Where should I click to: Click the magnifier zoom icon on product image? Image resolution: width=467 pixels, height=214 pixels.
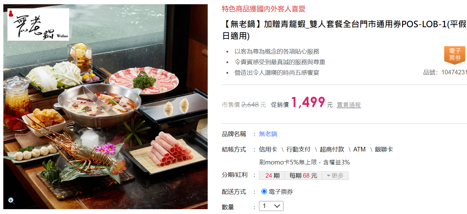[x=11, y=201]
